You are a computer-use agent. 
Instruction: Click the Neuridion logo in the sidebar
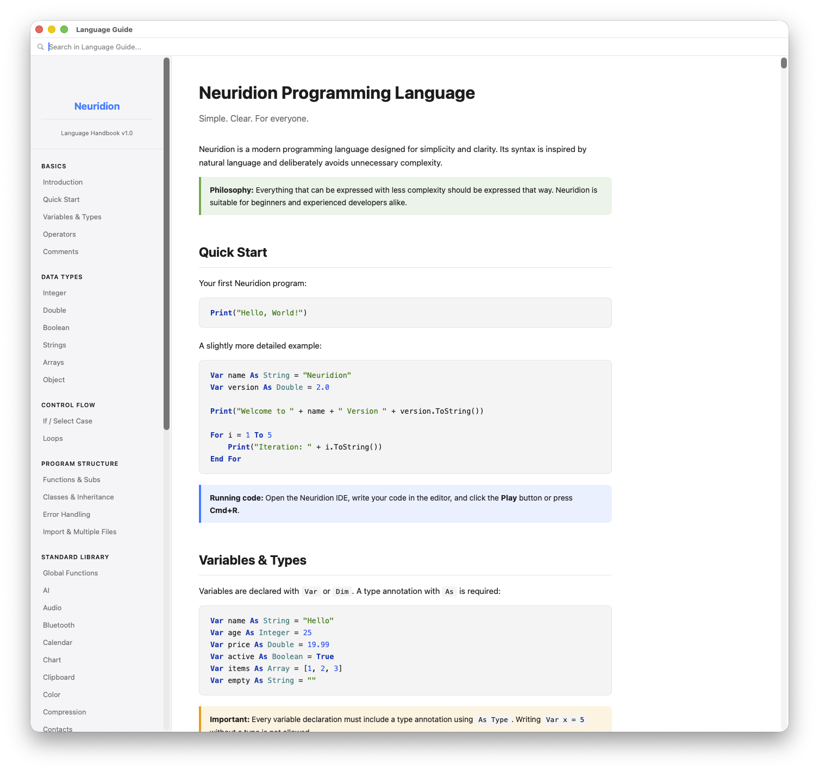[97, 106]
